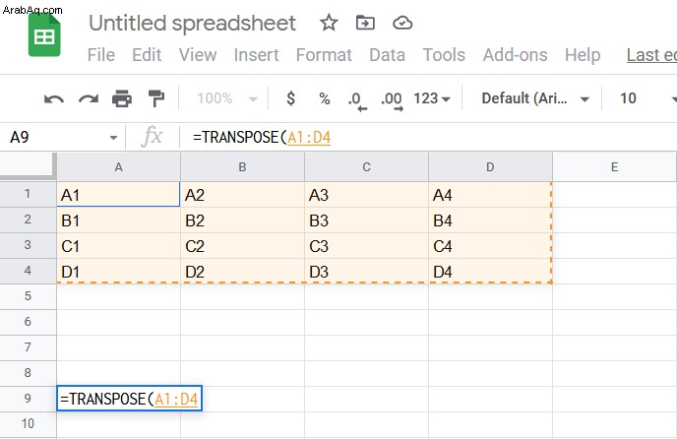Screen dimensions: 677x439
Task: Decrease decimal places button
Action: (357, 100)
